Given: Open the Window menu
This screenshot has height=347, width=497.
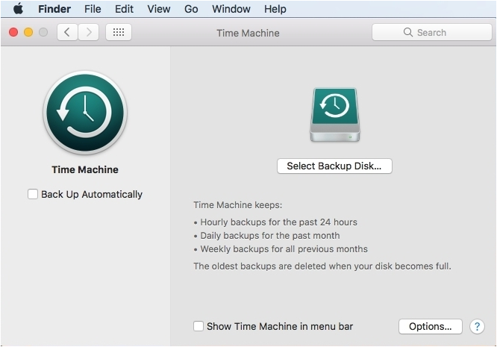Looking at the screenshot, I should click(x=231, y=9).
